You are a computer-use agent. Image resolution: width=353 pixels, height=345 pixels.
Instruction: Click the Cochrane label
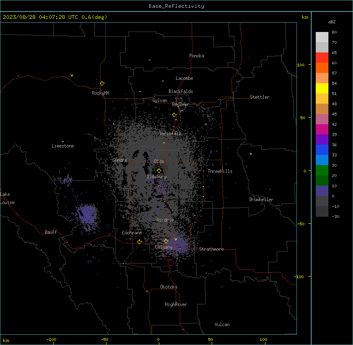tap(132, 233)
